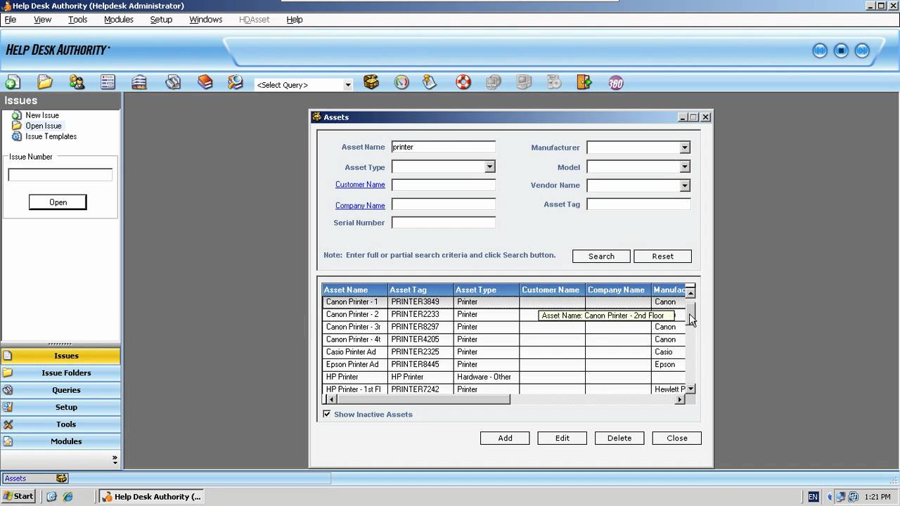Click the Close button at the dialog bottom
900x506 pixels.
[677, 438]
